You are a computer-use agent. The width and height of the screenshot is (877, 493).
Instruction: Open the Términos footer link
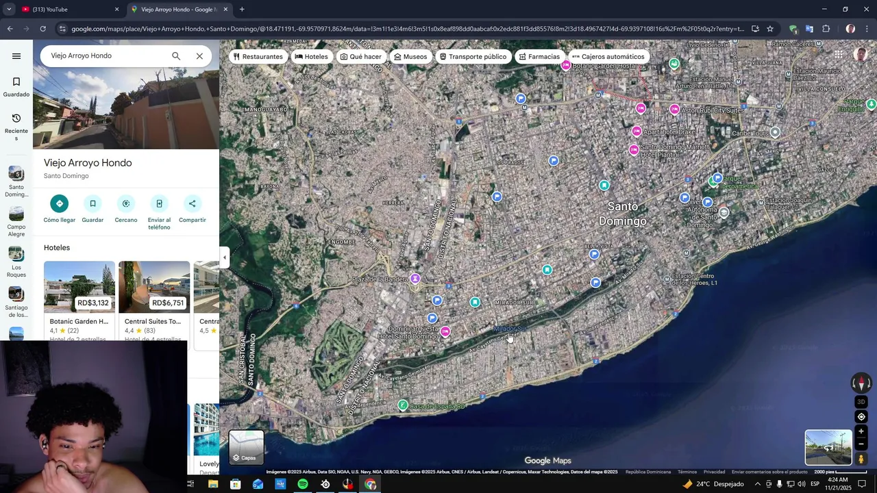687,472
